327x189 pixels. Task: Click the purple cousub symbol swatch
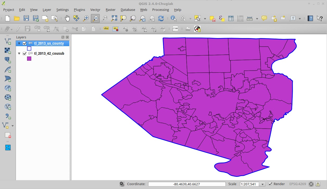coord(29,59)
